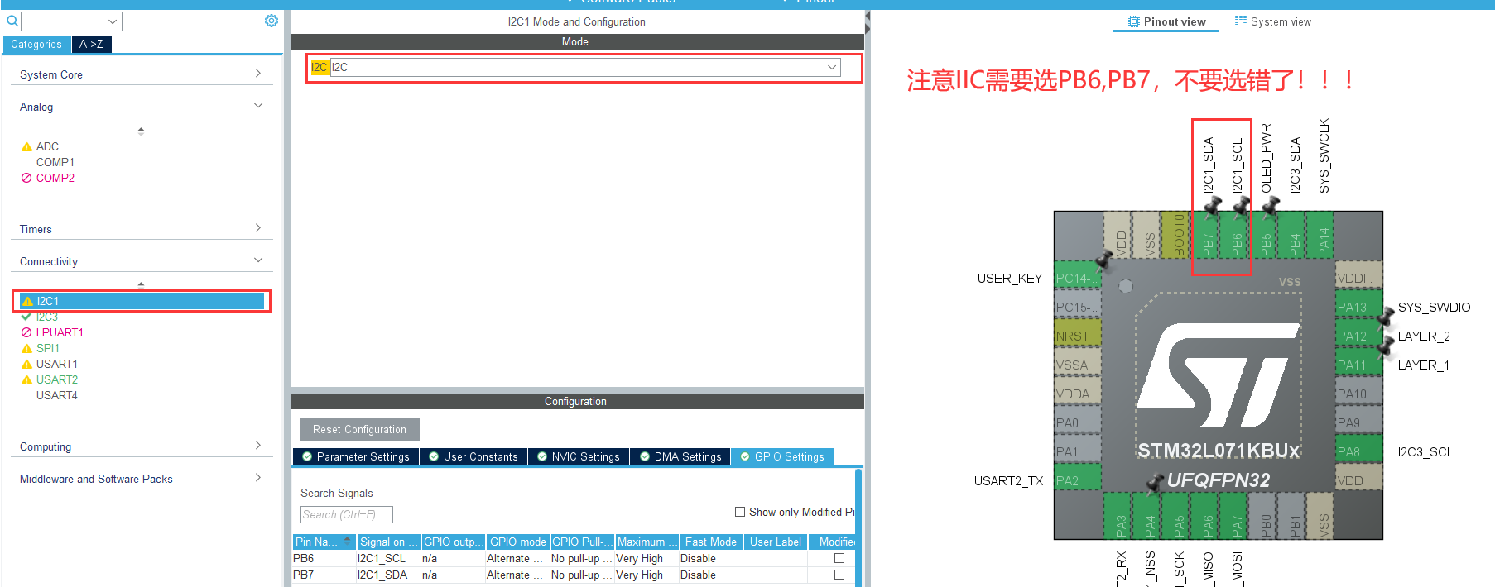
Task: Select the USART2 peripheral
Action: coord(57,379)
